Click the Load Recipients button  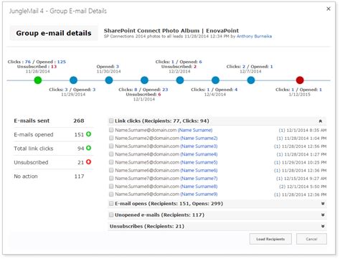click(270, 239)
